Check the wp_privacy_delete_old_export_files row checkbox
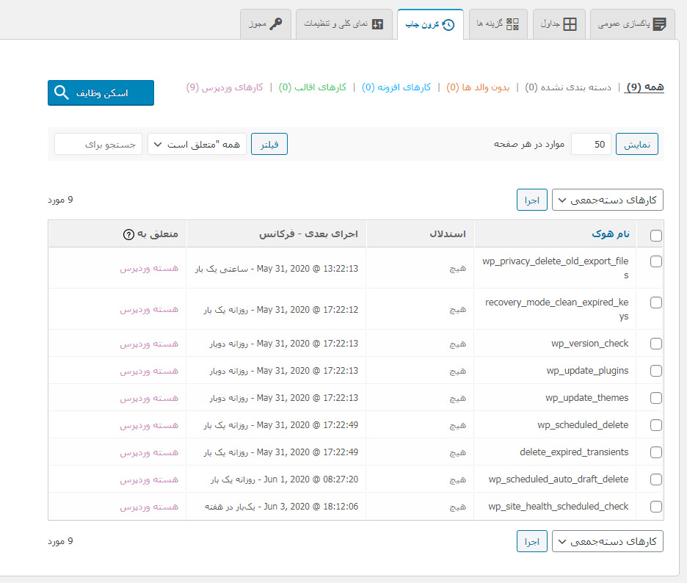687x583 pixels. click(656, 261)
